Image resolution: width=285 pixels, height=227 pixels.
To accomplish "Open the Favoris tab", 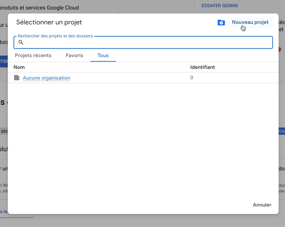I will 74,55.
